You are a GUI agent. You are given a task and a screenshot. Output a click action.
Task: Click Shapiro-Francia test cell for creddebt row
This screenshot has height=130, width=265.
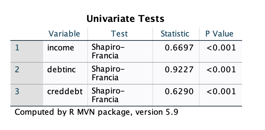(x=120, y=95)
